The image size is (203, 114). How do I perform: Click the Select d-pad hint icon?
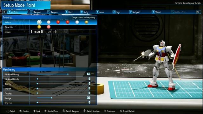(8, 111)
